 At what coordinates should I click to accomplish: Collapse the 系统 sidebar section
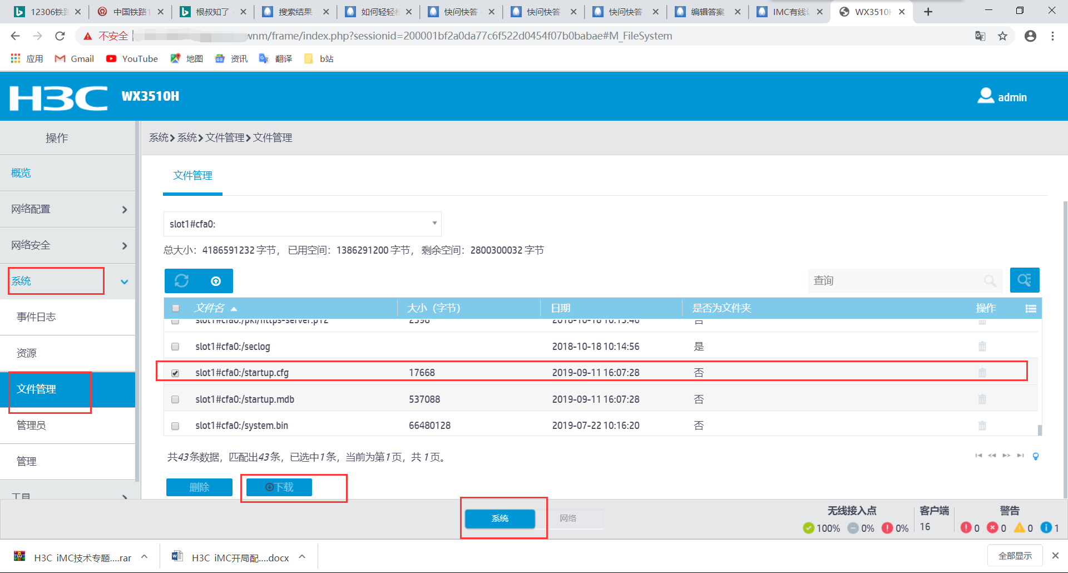(67, 281)
